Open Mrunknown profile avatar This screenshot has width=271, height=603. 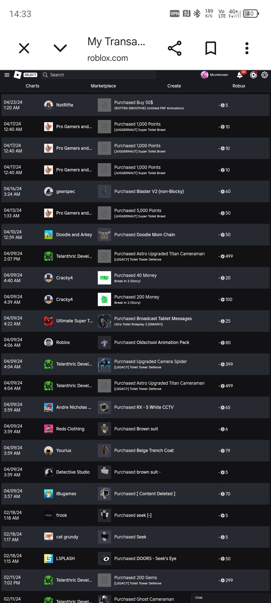204,75
